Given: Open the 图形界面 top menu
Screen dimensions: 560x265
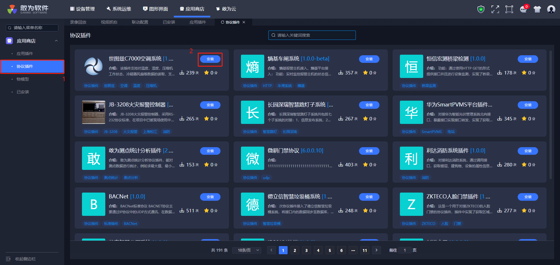Looking at the screenshot, I should (155, 9).
